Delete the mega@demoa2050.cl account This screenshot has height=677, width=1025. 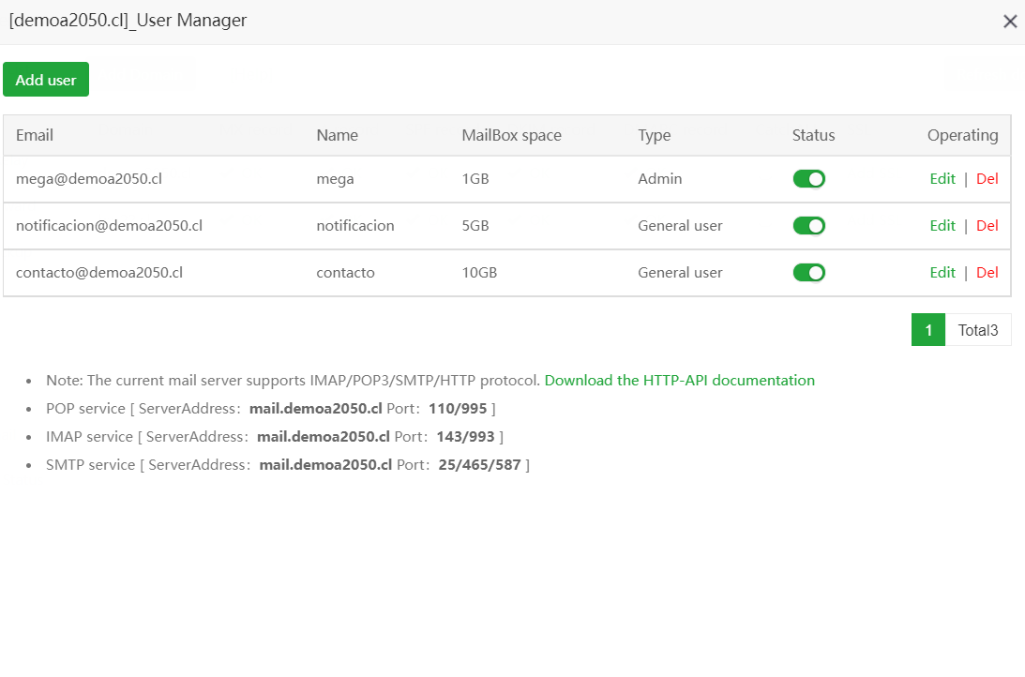click(x=987, y=179)
